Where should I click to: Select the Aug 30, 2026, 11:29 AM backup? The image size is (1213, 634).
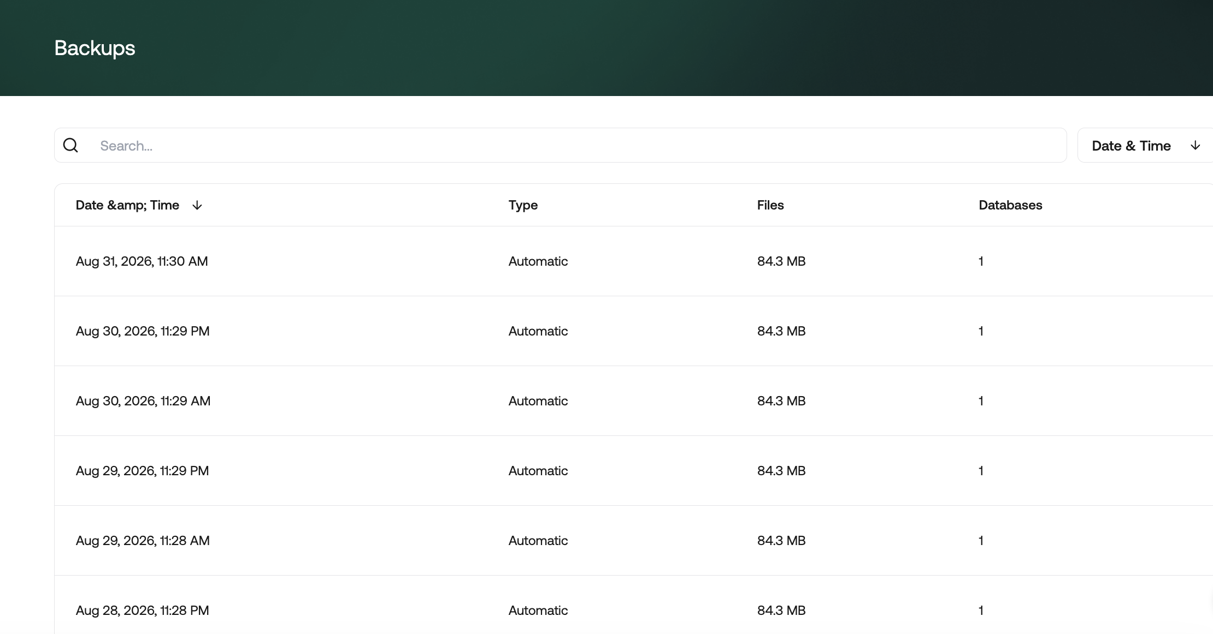pos(634,401)
